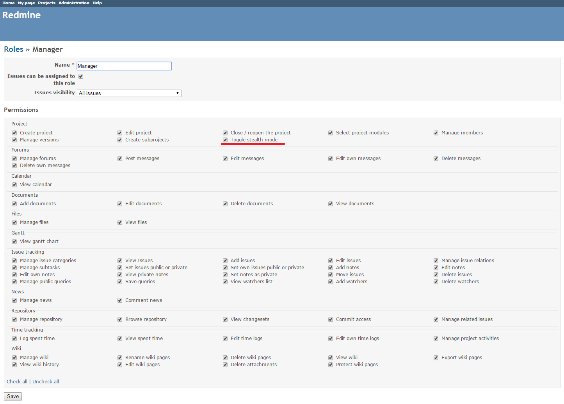Toggle View calendar permission
Screen dimensions: 564x404
pos(14,185)
